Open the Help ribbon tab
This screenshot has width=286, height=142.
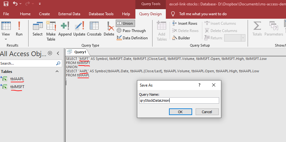click(126, 14)
